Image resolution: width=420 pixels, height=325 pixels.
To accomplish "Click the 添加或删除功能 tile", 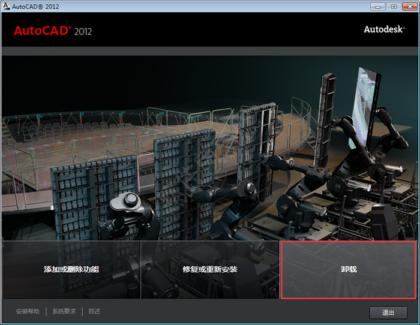I will [71, 269].
